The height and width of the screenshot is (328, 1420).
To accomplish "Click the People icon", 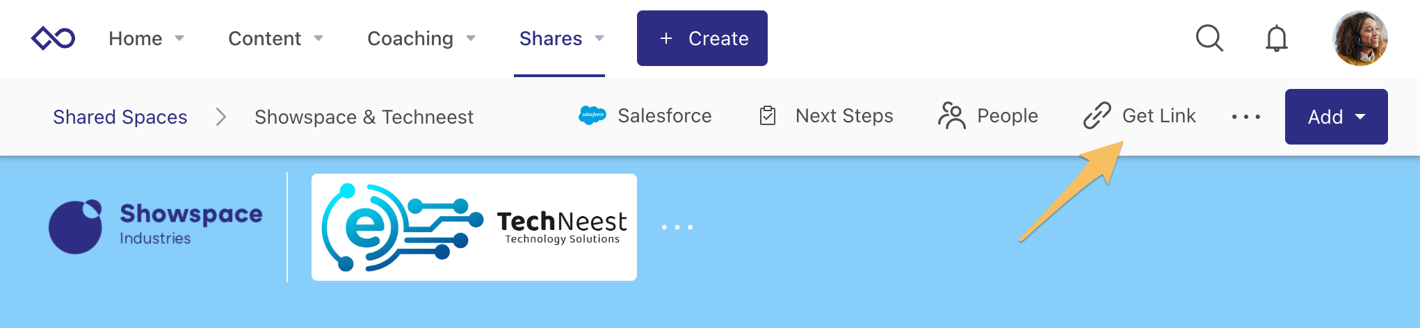I will coord(951,115).
